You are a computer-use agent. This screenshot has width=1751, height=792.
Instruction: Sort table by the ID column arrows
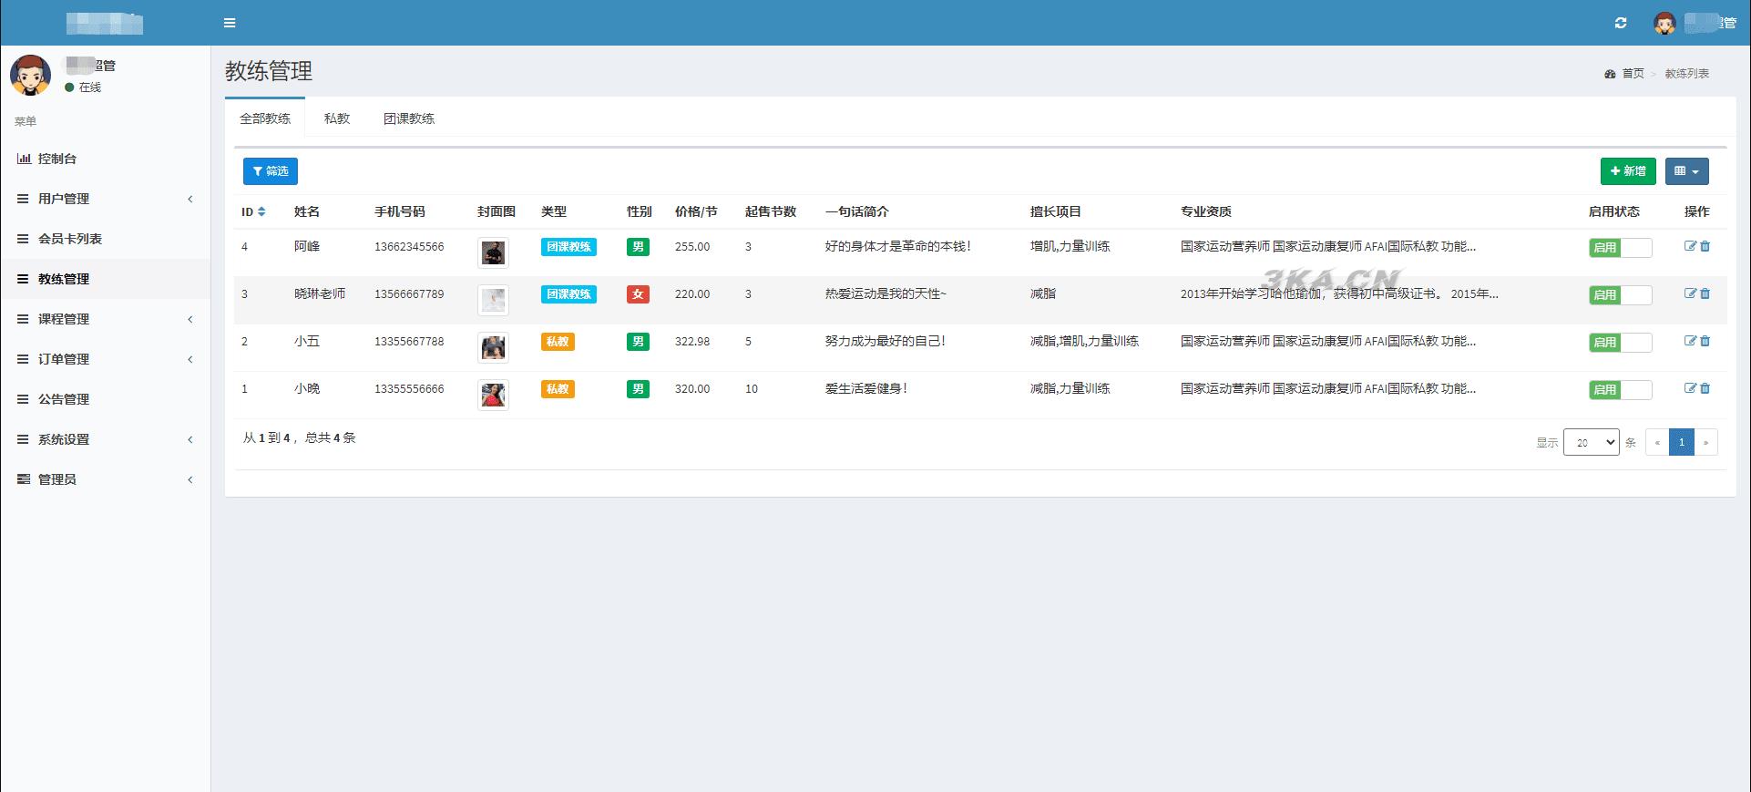click(261, 211)
